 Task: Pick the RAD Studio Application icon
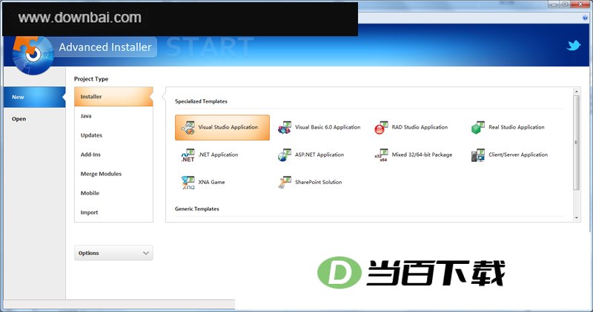point(381,127)
